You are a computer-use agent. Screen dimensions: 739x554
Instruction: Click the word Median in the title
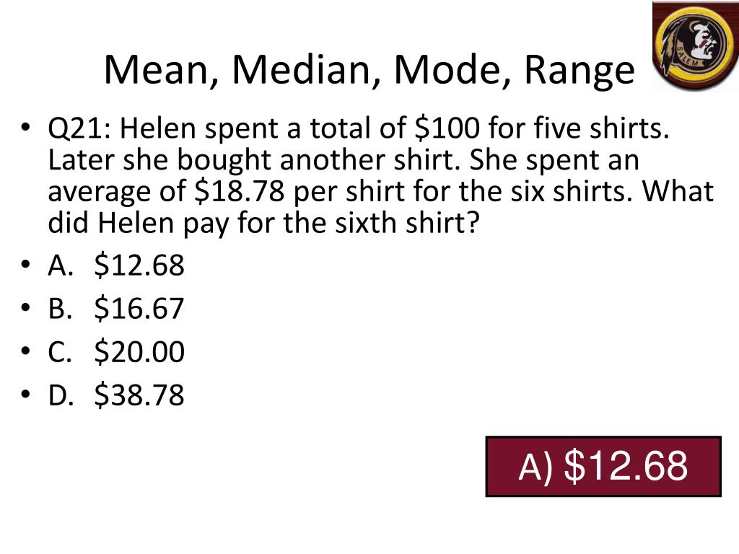pos(306,70)
